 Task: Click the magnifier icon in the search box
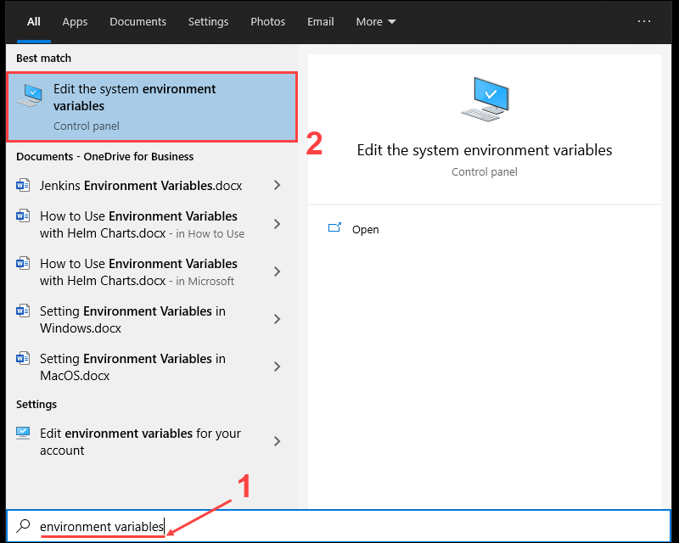(23, 526)
